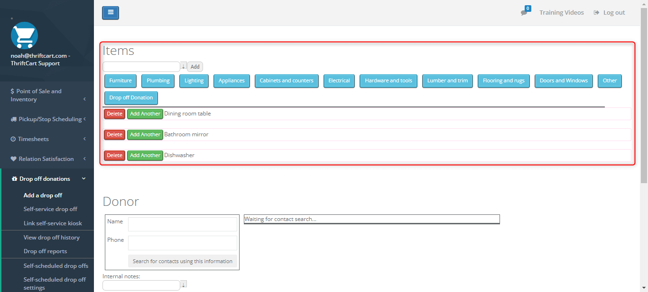Expand Point of Sale and Inventory menu

point(47,95)
